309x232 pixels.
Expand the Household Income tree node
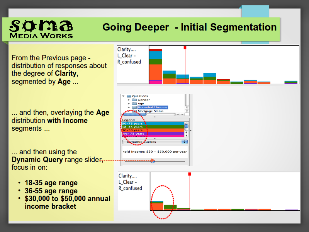(129, 107)
